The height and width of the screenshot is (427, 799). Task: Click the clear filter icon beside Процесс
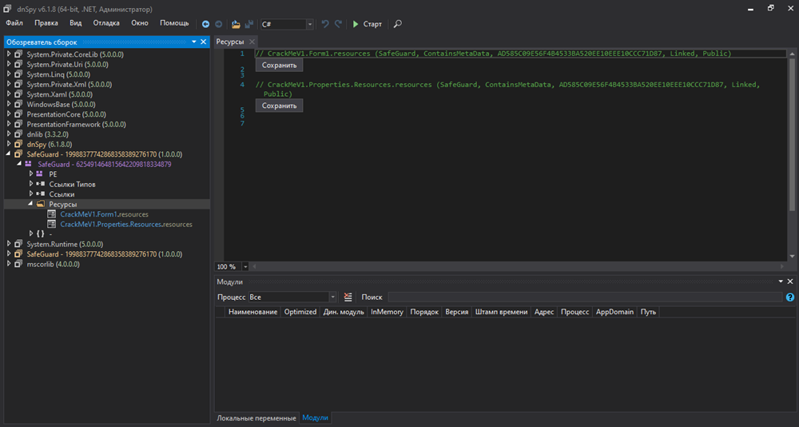[x=348, y=297]
